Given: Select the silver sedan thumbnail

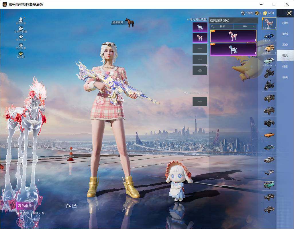Looking at the screenshot, I should 269,160.
